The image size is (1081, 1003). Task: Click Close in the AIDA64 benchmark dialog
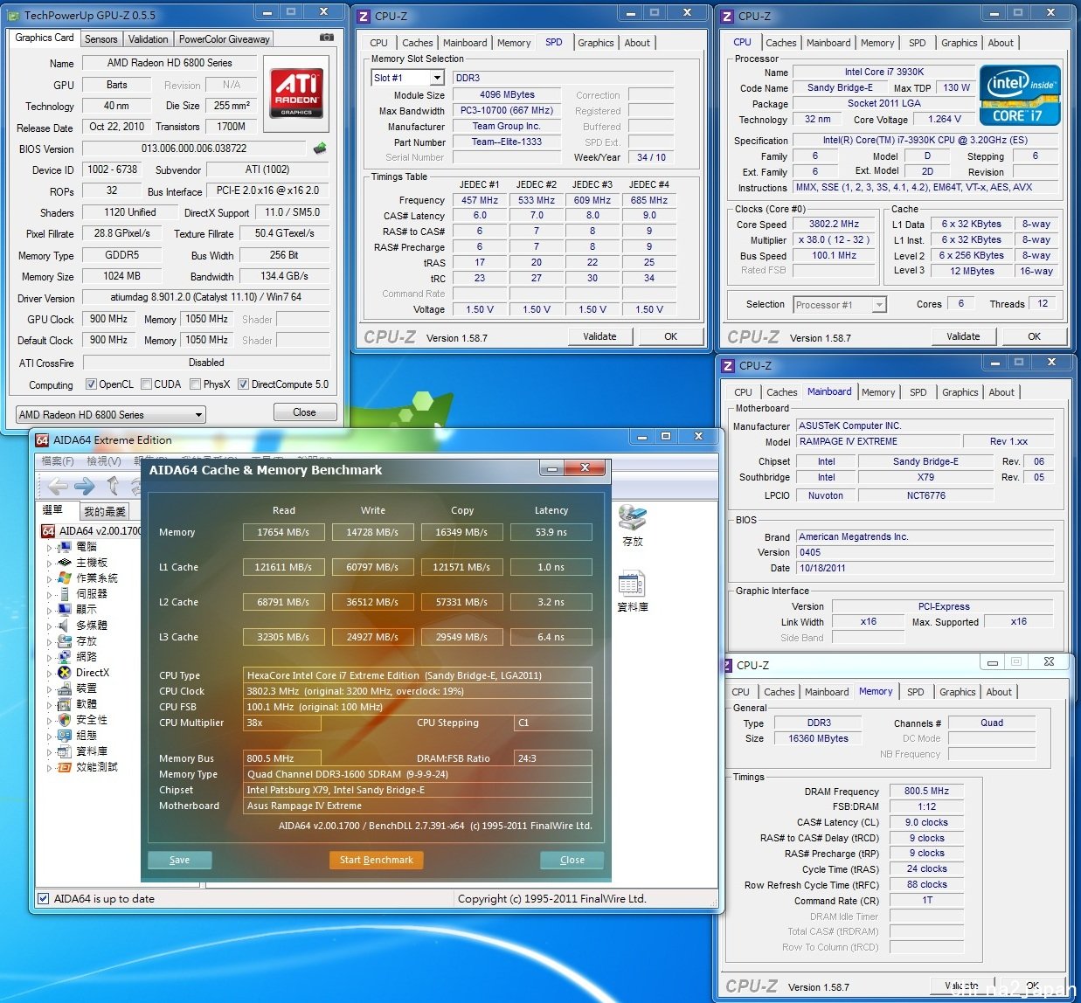(x=572, y=860)
